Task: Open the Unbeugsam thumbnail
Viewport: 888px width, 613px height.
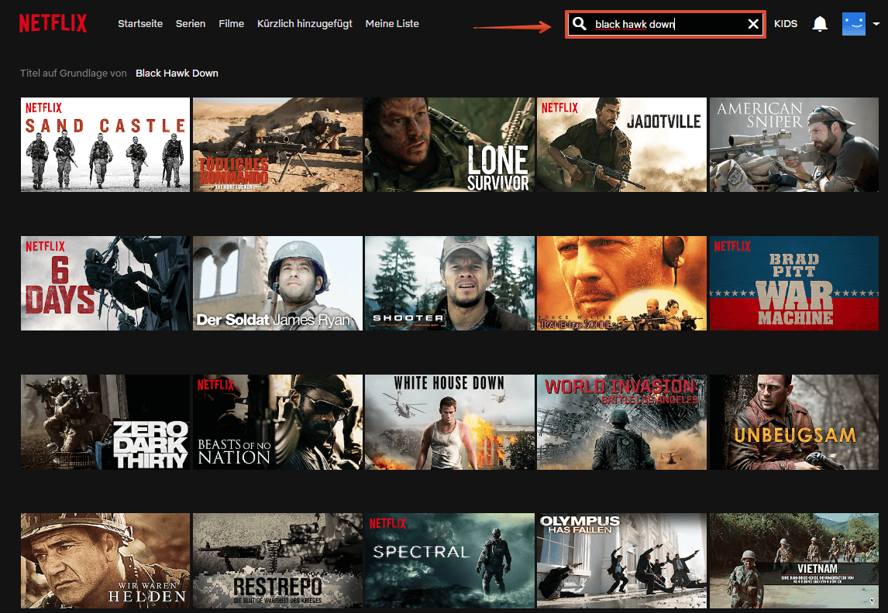Action: [794, 422]
